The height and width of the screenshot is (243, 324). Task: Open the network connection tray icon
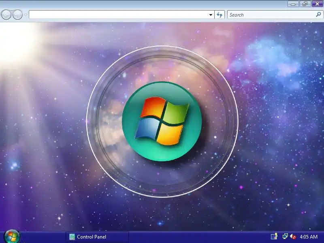tap(285, 237)
